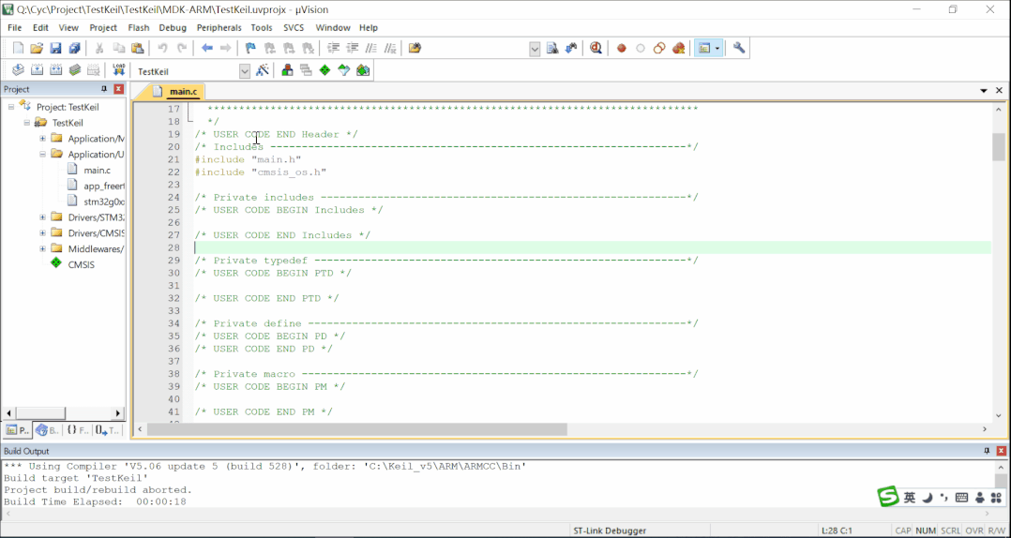Click the Find text icon beside the search box

pos(552,49)
